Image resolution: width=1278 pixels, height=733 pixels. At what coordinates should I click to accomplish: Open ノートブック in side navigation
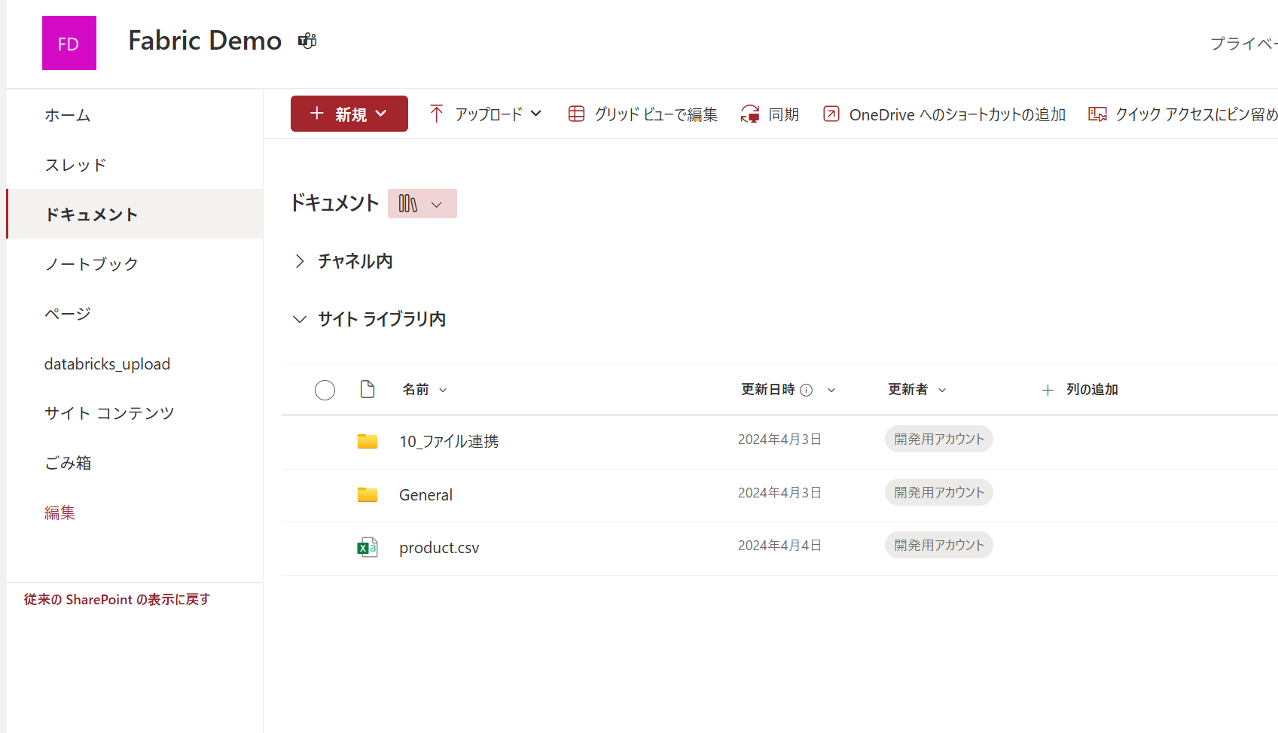(x=92, y=264)
